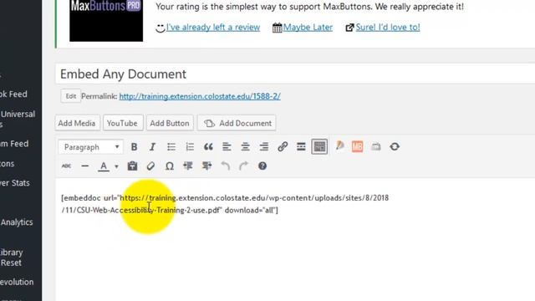Click inside the embeddoc shortcode text
The height and width of the screenshot is (301, 535).
(225, 204)
